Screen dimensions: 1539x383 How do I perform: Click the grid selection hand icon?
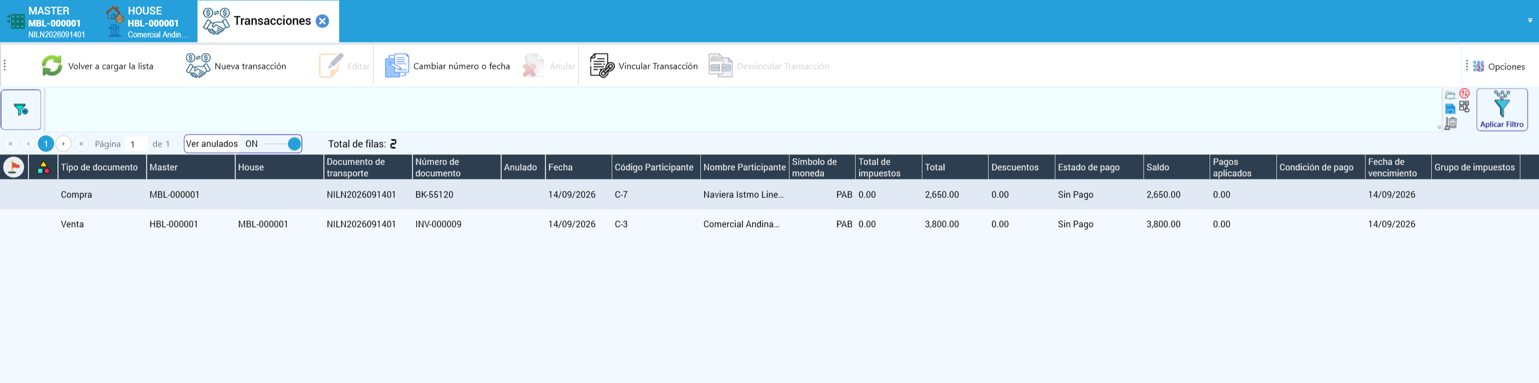pyautogui.click(x=1464, y=107)
